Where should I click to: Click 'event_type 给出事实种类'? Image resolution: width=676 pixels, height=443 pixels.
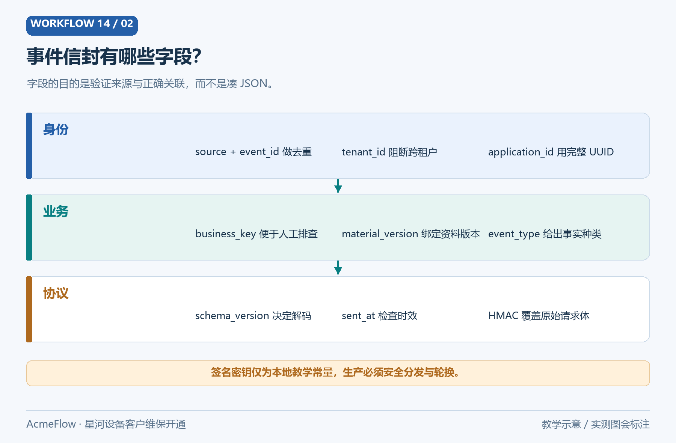tap(545, 234)
